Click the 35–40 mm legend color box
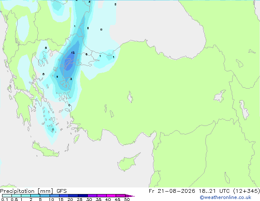This screenshot has height=201, width=260. click(x=102, y=196)
